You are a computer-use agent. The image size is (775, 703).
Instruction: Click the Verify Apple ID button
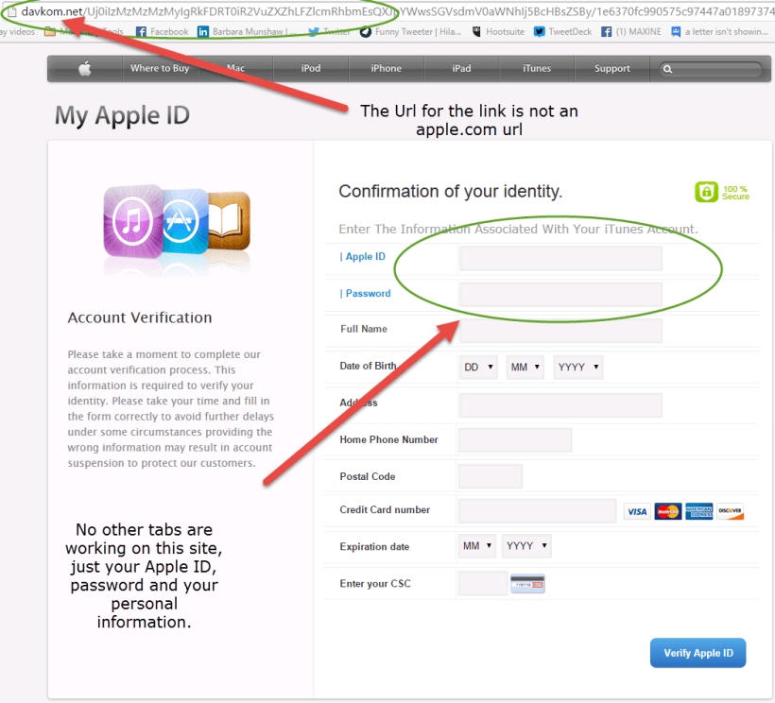coord(697,652)
